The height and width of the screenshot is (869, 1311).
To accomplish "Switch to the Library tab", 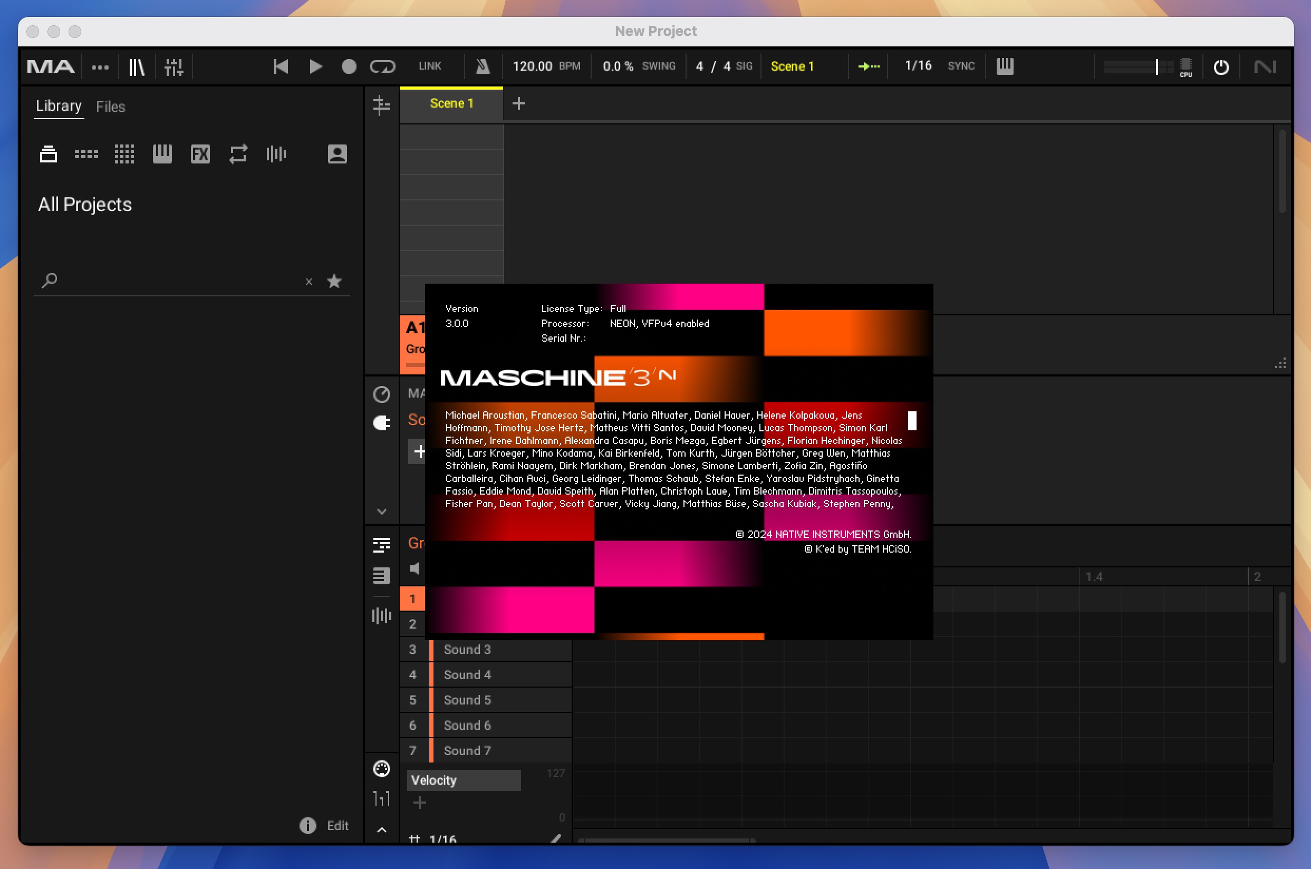I will pos(59,106).
